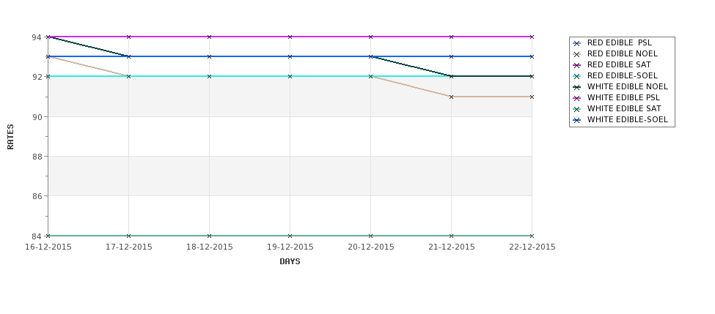Click the WHITE EDIBLE PSL legend marker

coord(577,98)
